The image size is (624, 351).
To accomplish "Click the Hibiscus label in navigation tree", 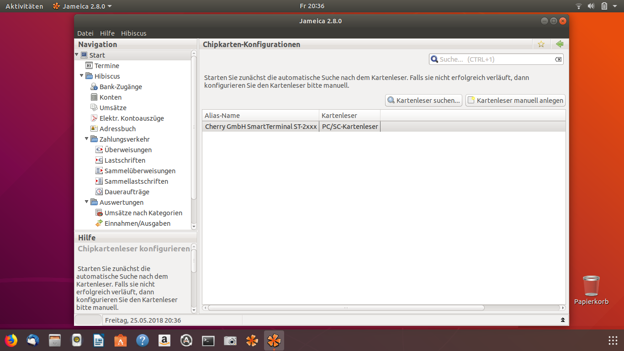I will click(x=107, y=76).
